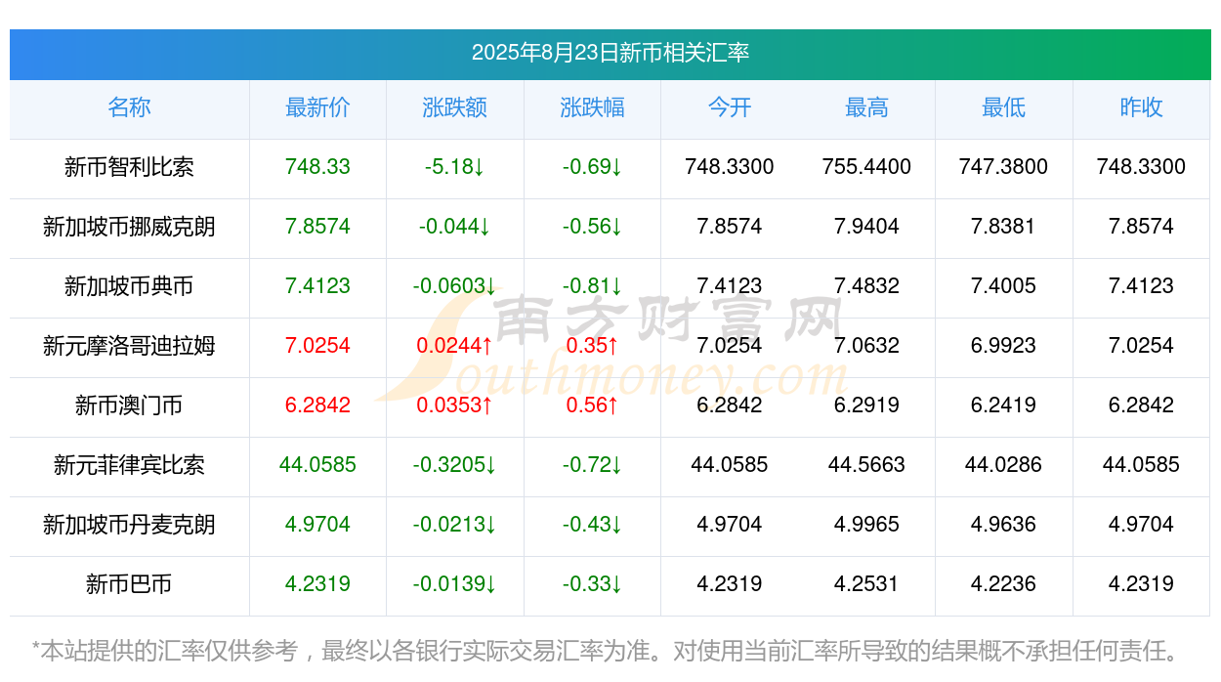Select the 名称 column header

129,107
